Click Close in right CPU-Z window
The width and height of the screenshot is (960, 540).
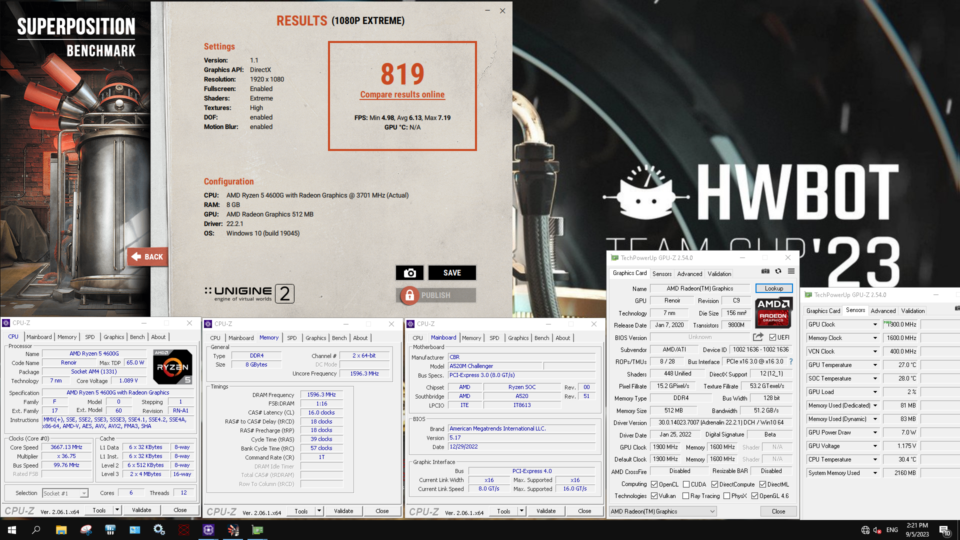[584, 511]
